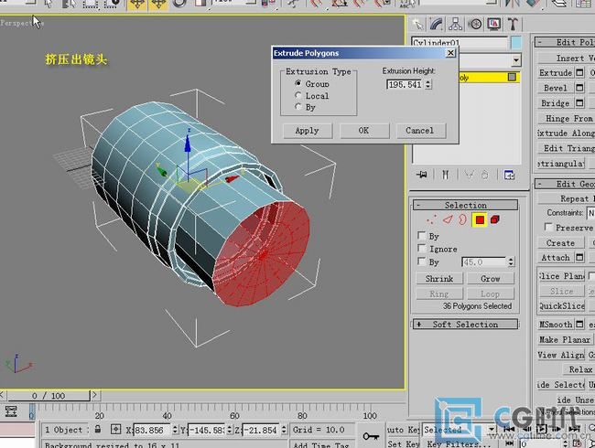
Task: Adjust the X coordinate spinner
Action: [175, 430]
